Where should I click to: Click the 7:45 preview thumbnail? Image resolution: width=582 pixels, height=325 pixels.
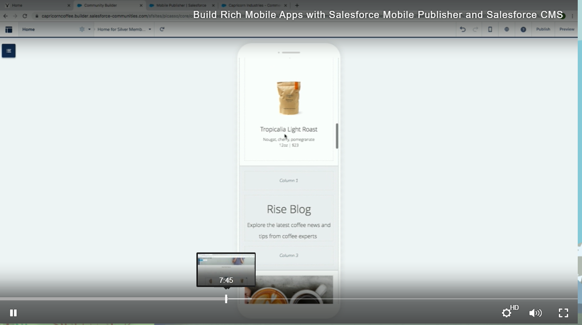coord(226,269)
